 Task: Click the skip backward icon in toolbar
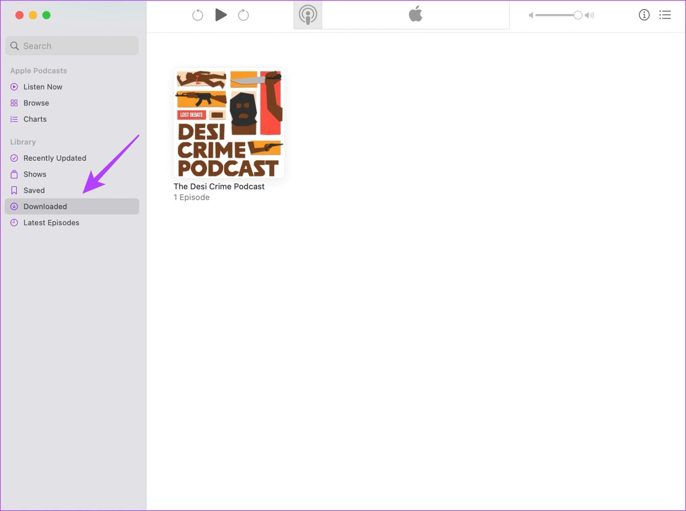[198, 15]
